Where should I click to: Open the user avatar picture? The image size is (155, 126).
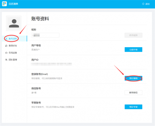click(14, 23)
